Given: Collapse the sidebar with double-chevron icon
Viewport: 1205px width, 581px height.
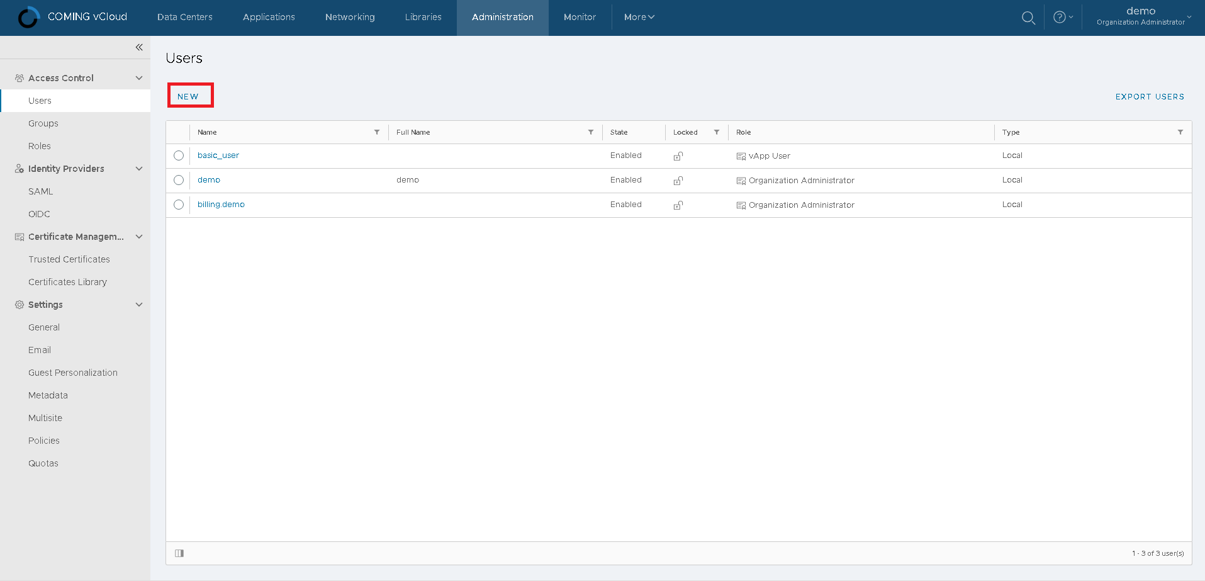Looking at the screenshot, I should click(139, 47).
